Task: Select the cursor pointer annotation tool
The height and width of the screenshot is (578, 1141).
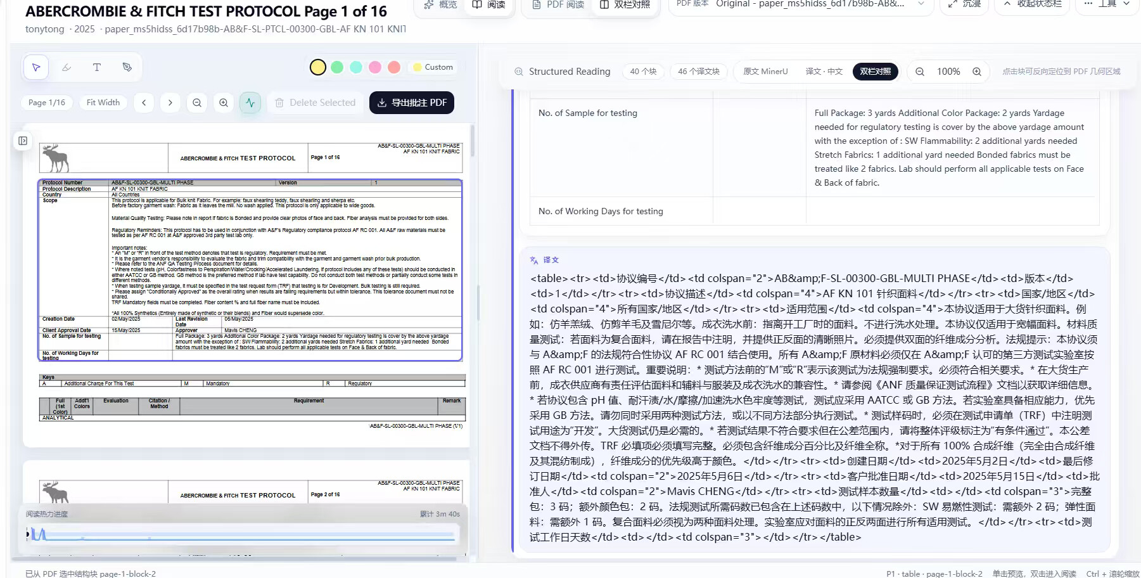Action: tap(36, 67)
